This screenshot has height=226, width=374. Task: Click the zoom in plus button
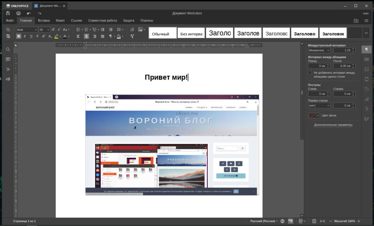coord(359,221)
